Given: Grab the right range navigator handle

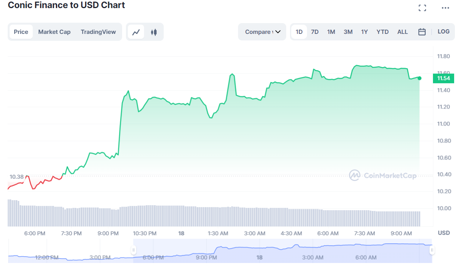Looking at the screenshot, I should coord(432,250).
